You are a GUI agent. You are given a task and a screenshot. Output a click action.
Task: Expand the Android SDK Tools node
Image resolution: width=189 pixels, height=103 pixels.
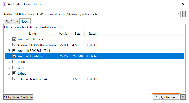tap(9, 39)
